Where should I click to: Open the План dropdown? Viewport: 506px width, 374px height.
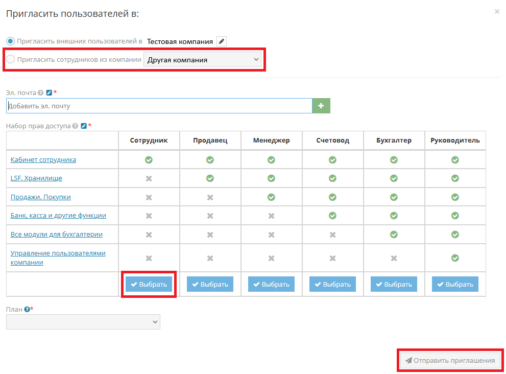point(83,322)
